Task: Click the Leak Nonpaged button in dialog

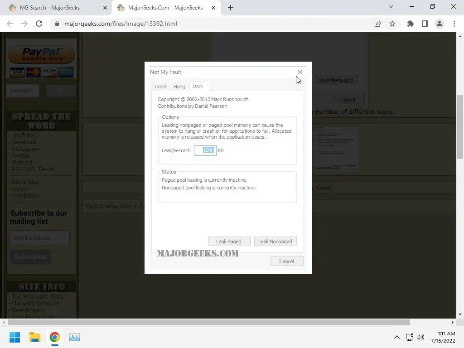Action: (275, 242)
